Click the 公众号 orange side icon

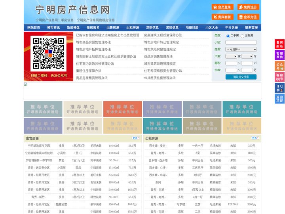tap(279, 66)
